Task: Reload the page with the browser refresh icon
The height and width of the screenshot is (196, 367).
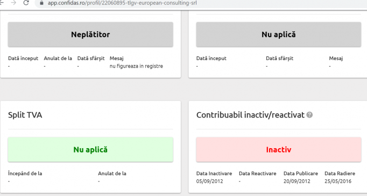Action: [x=26, y=3]
